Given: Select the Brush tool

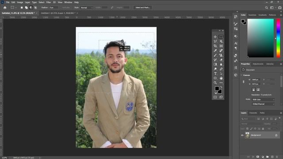Looking at the screenshot, I should pyautogui.click(x=215, y=55).
